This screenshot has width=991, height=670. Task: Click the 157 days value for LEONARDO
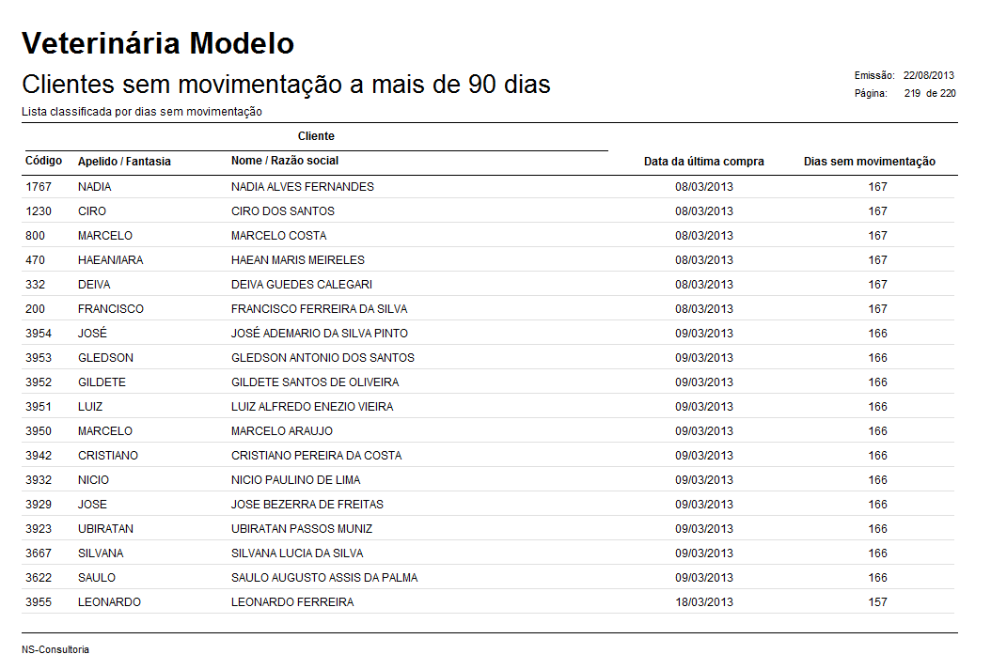point(877,602)
